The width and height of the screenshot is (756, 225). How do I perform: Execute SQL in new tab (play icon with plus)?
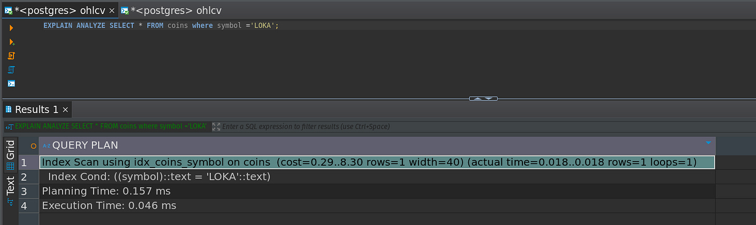[x=11, y=42]
